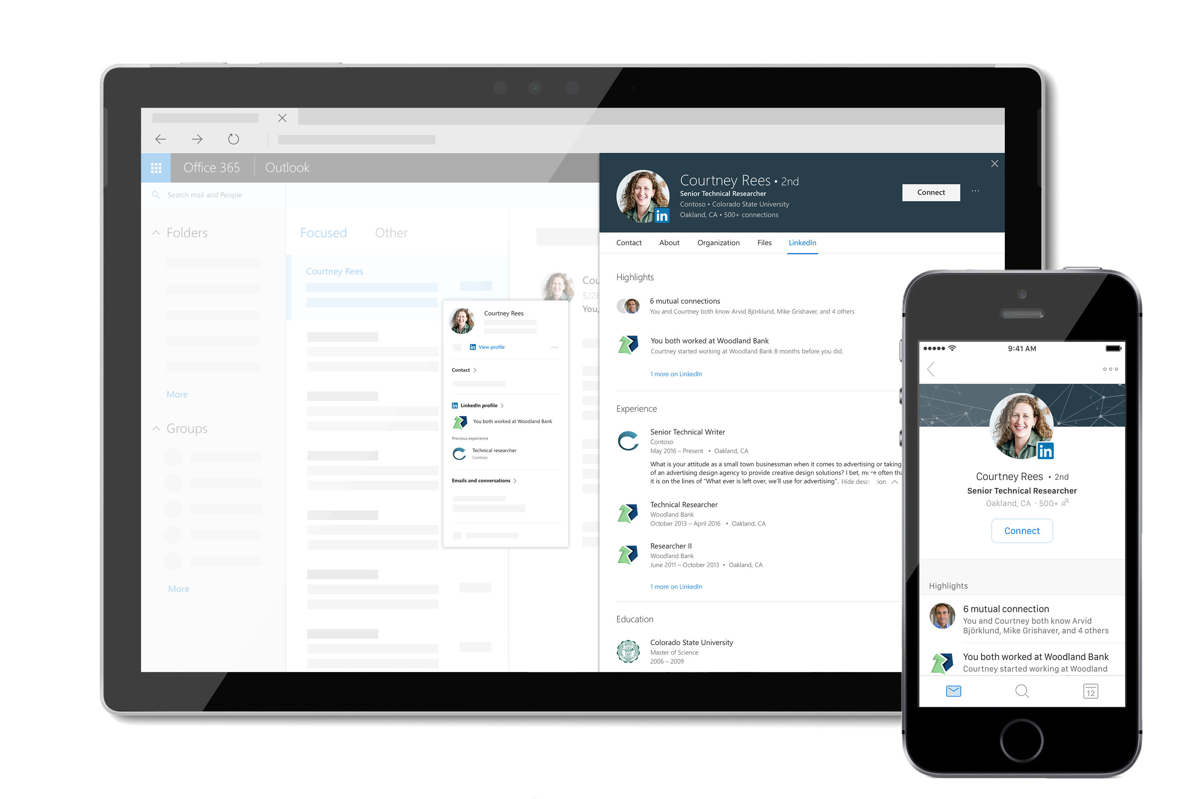Click the Other inbox tab

point(390,232)
